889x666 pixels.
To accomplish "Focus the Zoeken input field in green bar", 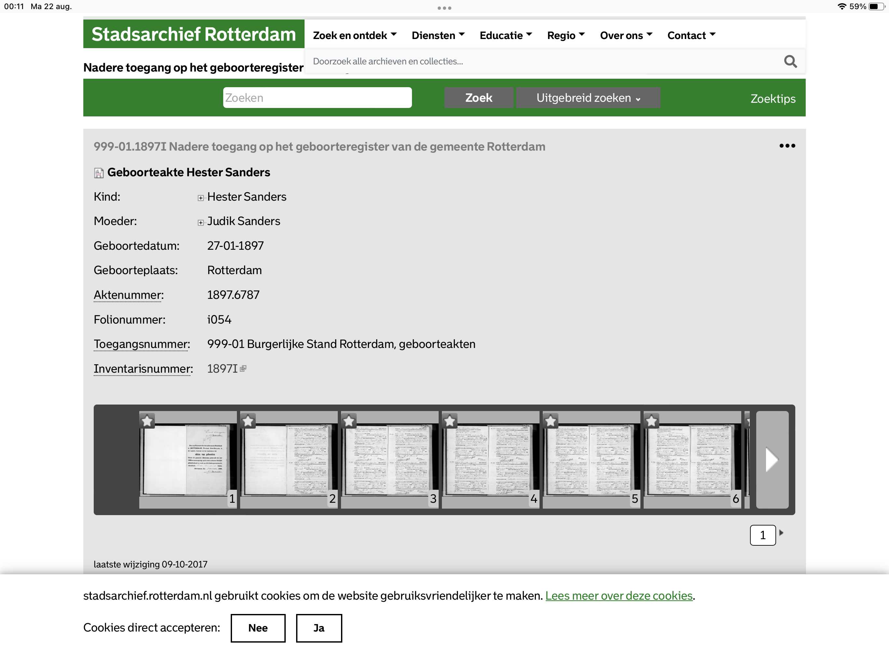I will point(317,98).
